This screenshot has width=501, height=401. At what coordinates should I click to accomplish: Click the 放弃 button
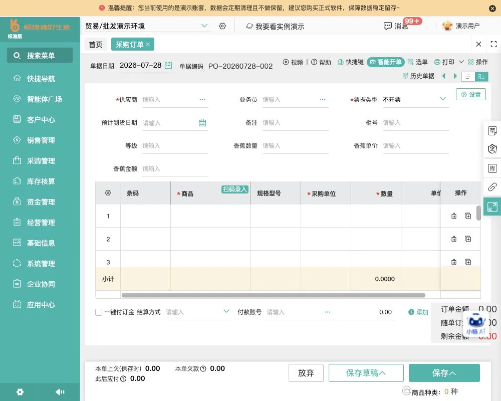tap(306, 373)
